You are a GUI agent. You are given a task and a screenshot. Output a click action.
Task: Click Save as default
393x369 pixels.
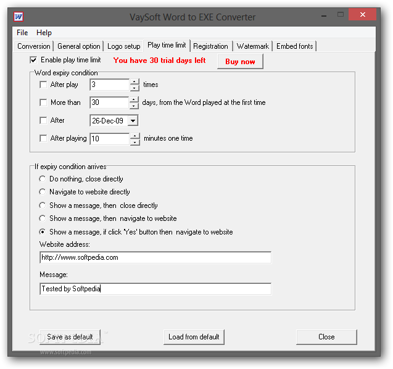click(70, 337)
